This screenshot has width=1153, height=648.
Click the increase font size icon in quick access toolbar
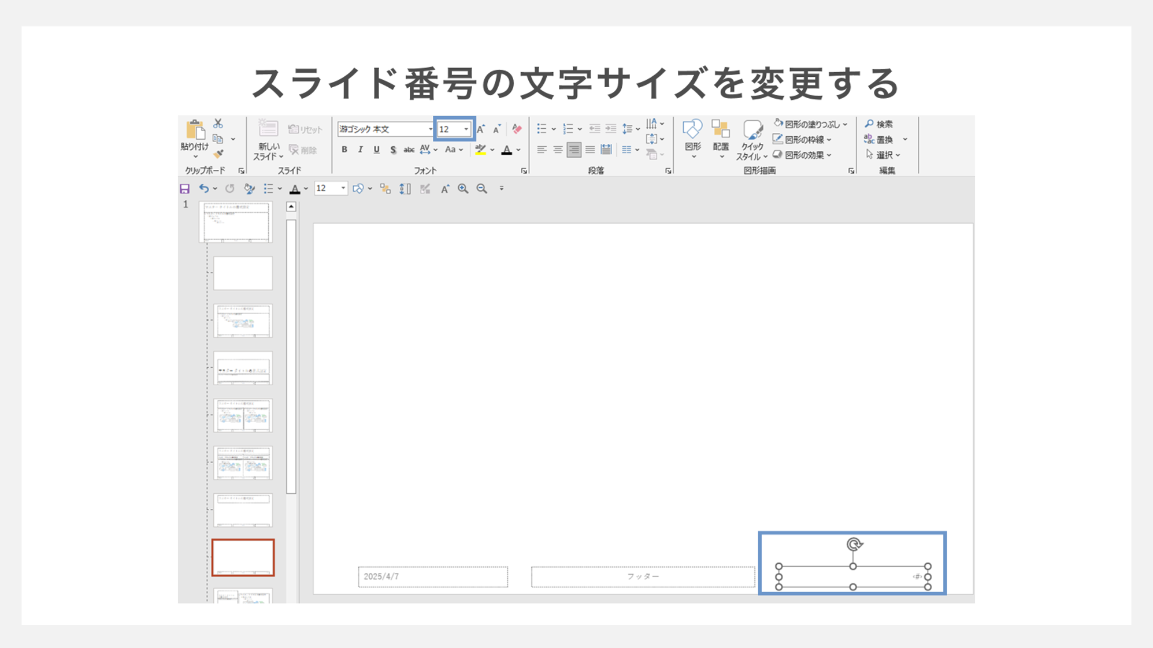[444, 188]
